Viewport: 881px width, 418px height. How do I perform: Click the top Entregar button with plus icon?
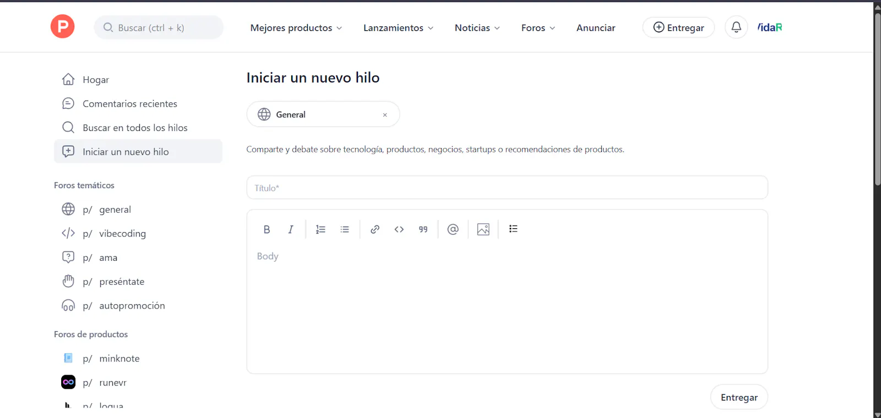(x=678, y=28)
